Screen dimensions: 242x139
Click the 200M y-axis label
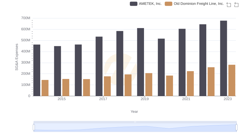click(x=26, y=74)
